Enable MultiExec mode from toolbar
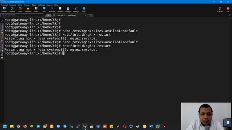 pos(52,9)
